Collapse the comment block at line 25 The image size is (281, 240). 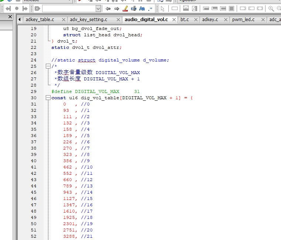48,66
